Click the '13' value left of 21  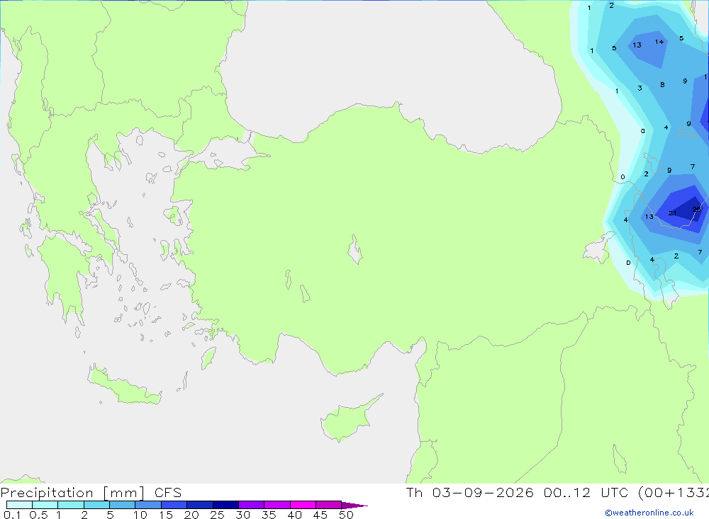click(x=649, y=217)
